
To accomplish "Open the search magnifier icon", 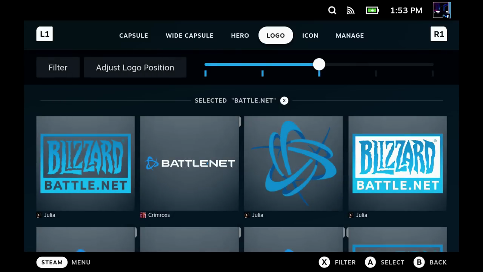I will coord(332,11).
